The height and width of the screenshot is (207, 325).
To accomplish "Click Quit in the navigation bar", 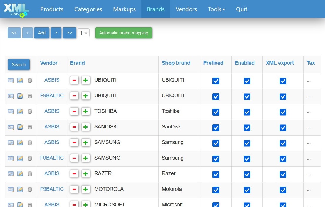I will point(242,9).
